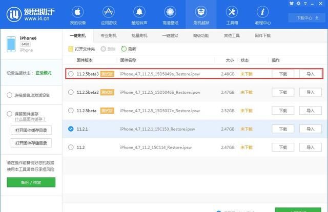Open settings gear in title bar

pos(298,4)
